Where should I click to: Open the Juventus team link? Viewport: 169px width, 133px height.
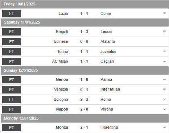108,51
